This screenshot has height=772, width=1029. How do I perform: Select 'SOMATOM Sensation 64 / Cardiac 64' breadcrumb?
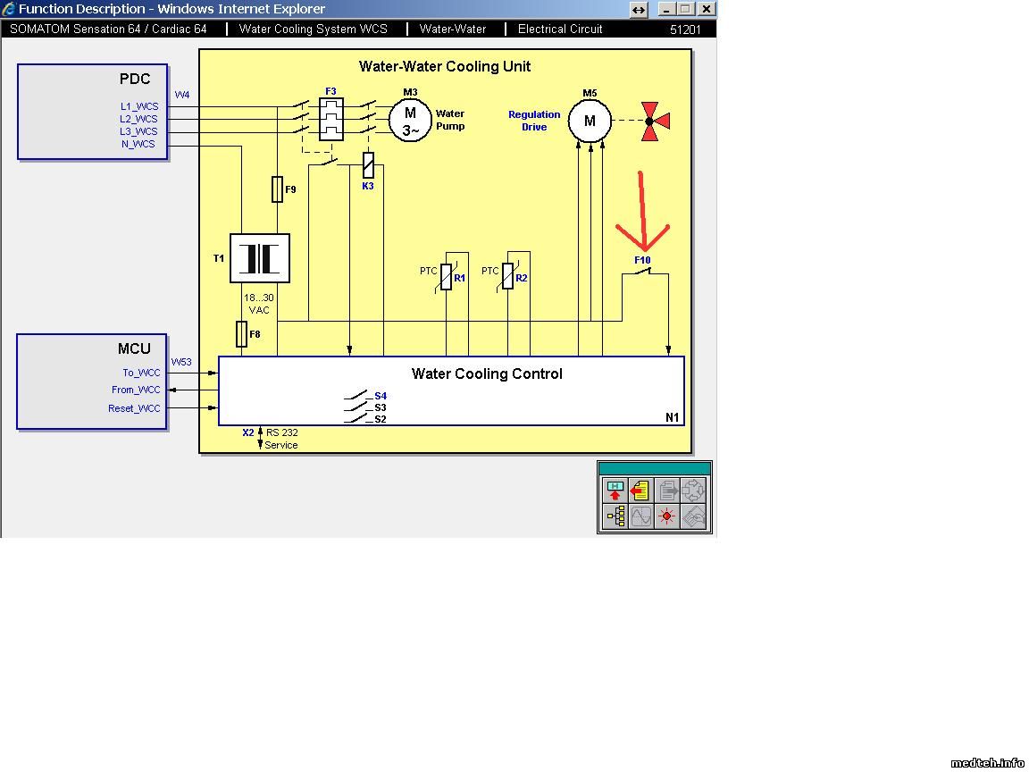point(108,29)
